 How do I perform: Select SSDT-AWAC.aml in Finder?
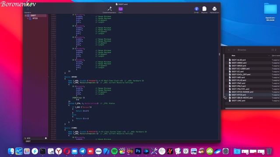(239, 63)
